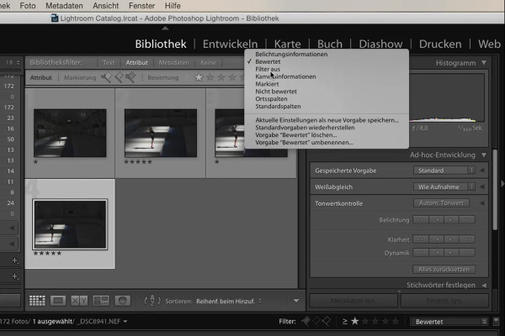
Task: Open Bewertet filter preset dropdown in filmstrip bar
Action: (449, 322)
